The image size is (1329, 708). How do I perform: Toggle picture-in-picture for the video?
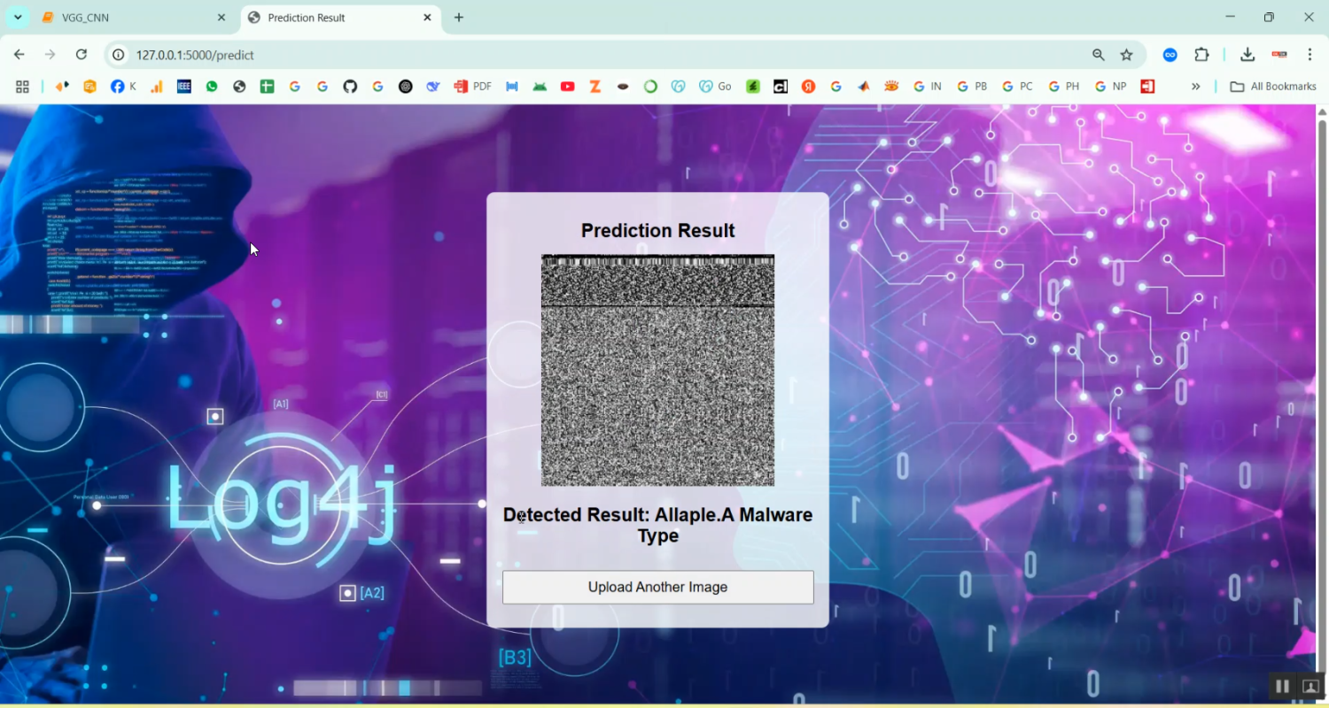(1310, 686)
